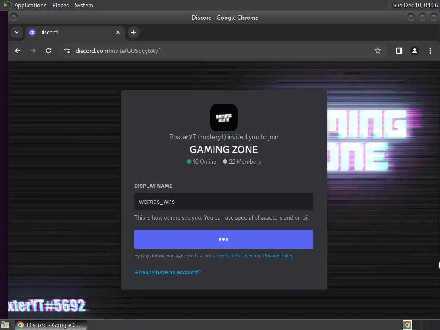Select the Discord browser tab
440x330 pixels.
[75, 32]
